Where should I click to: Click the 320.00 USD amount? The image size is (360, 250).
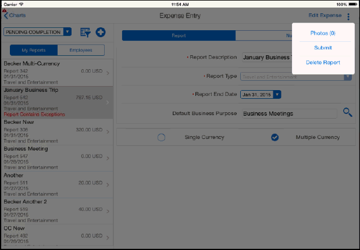pos(89,130)
